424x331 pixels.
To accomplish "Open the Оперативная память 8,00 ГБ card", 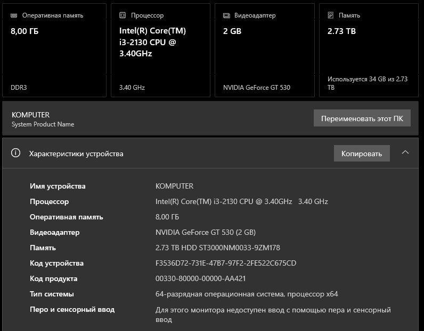I will (54, 50).
